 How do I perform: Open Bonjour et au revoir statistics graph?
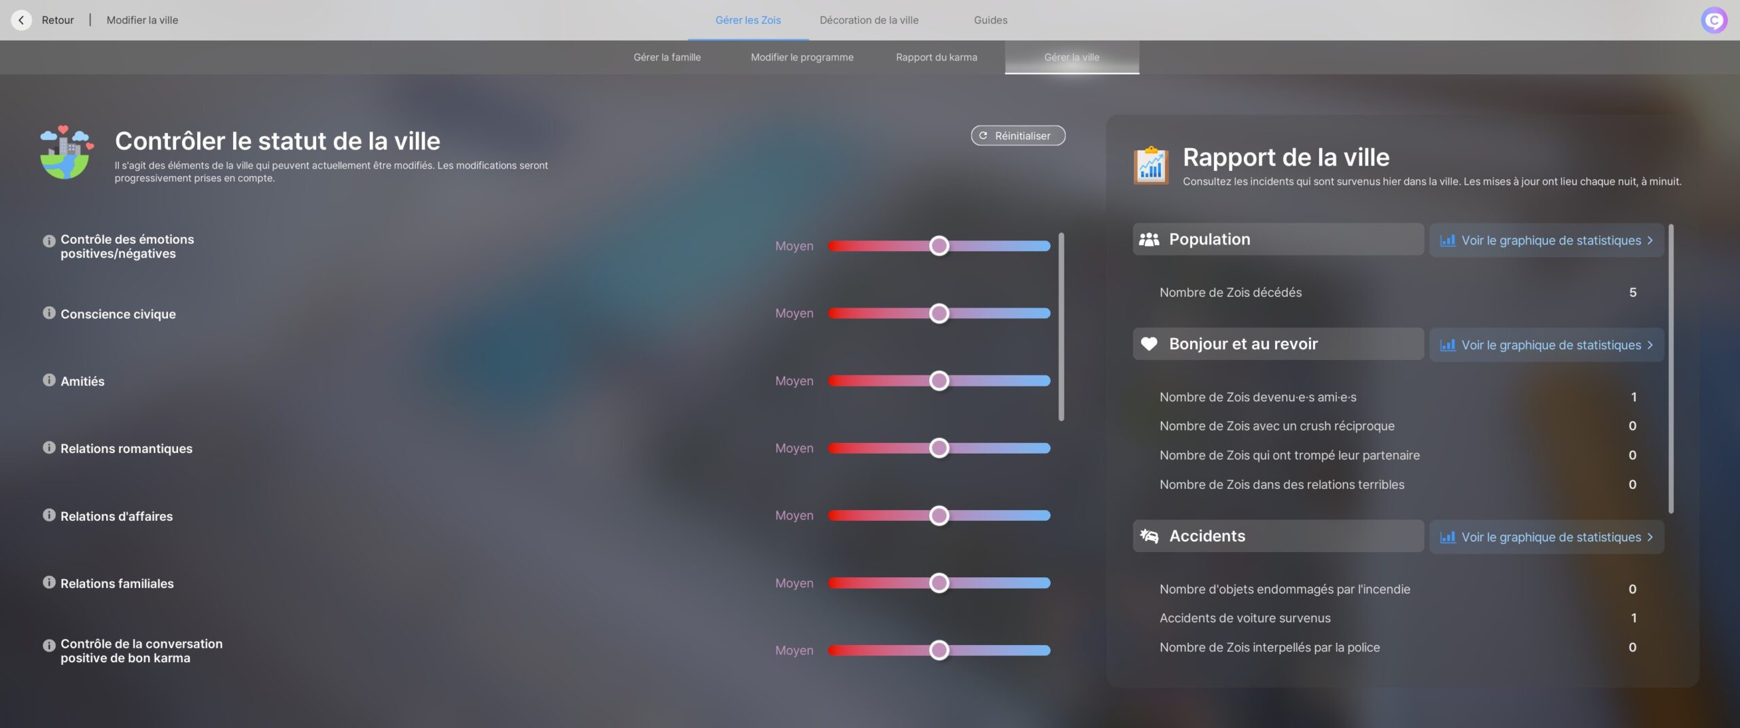click(x=1546, y=345)
